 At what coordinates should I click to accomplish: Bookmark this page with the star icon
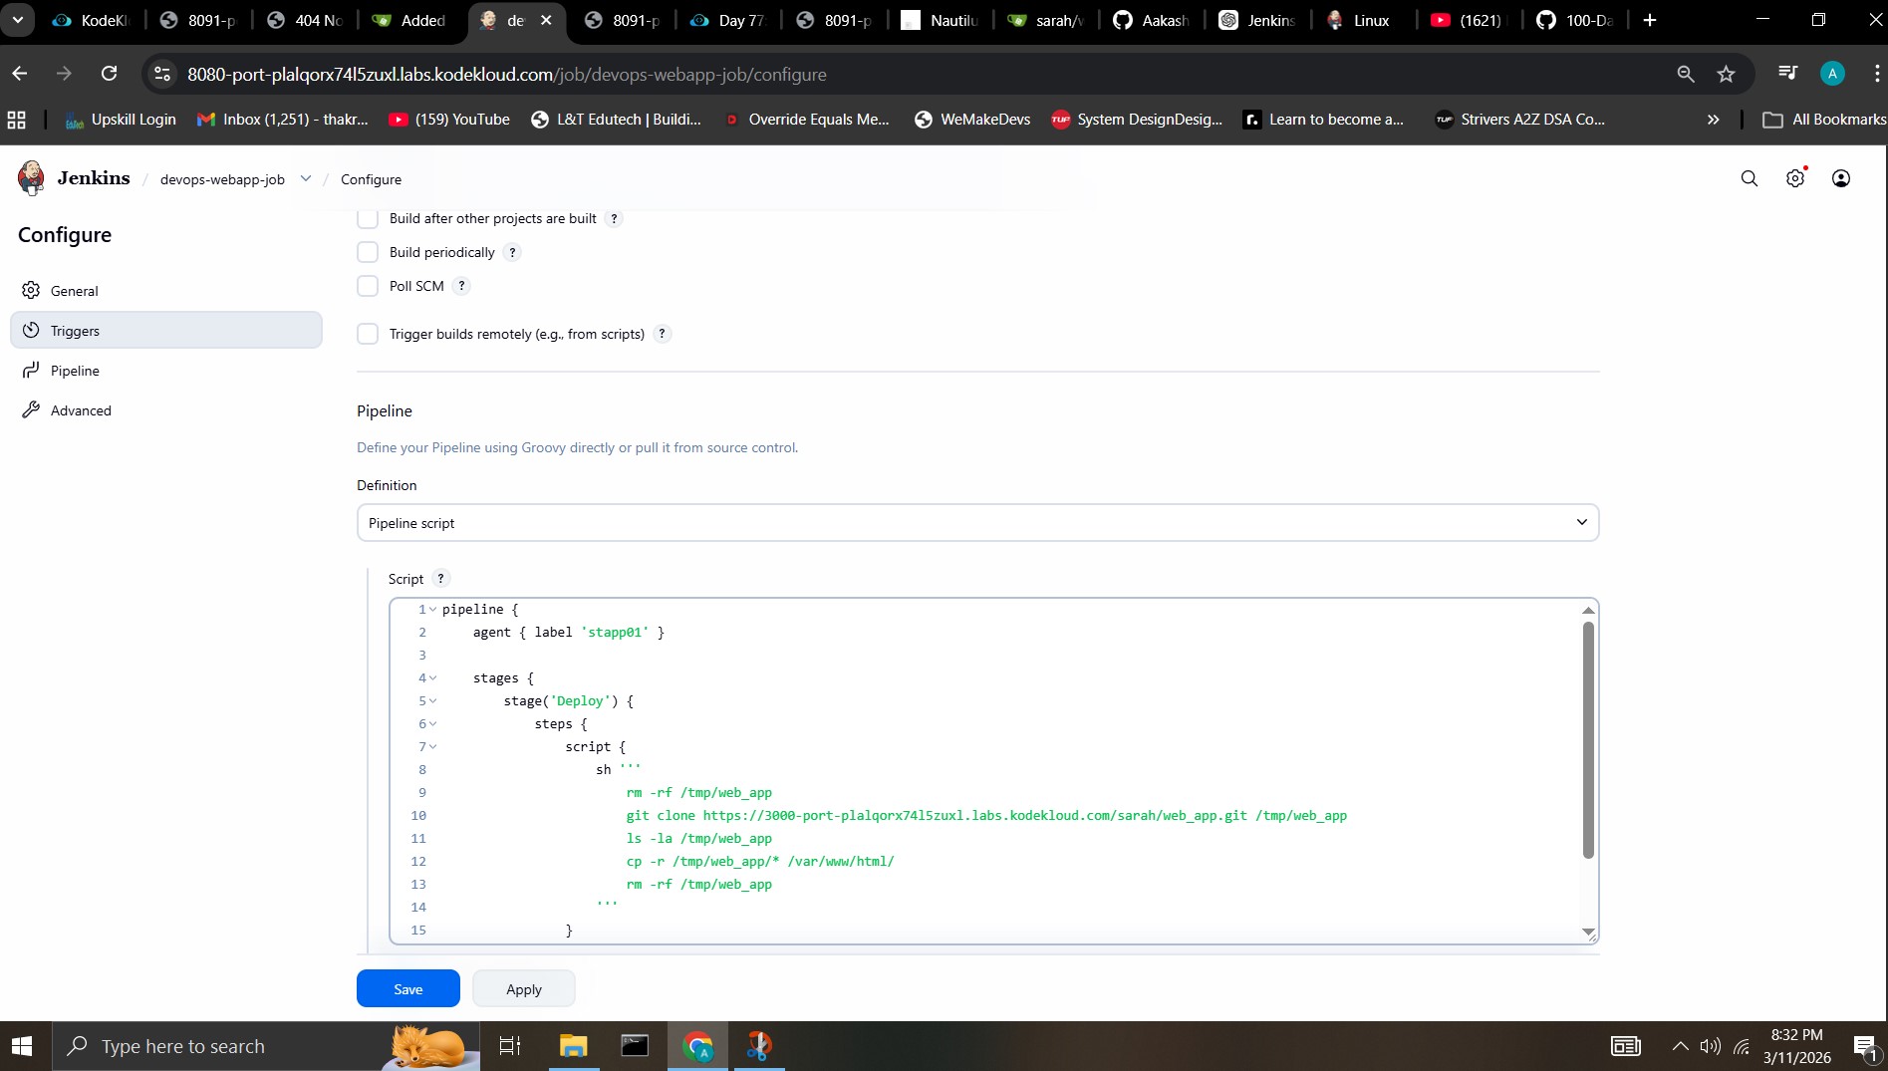pyautogui.click(x=1727, y=74)
